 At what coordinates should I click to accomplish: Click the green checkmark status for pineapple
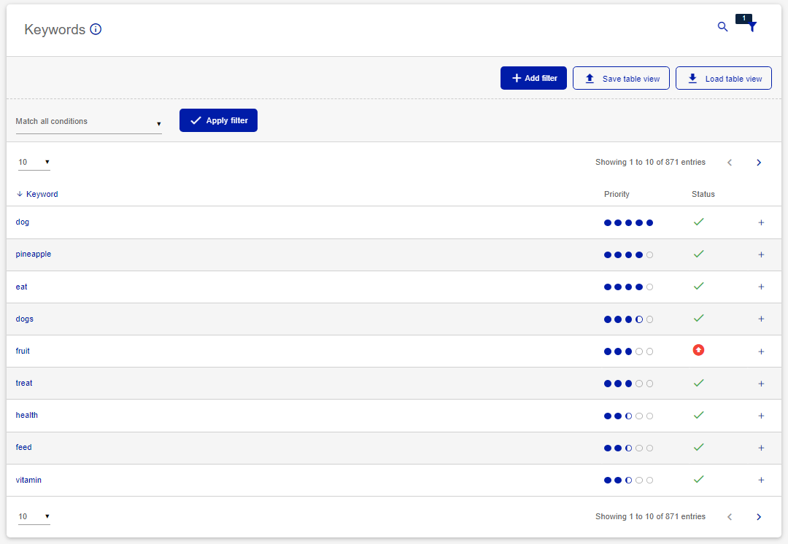click(698, 254)
